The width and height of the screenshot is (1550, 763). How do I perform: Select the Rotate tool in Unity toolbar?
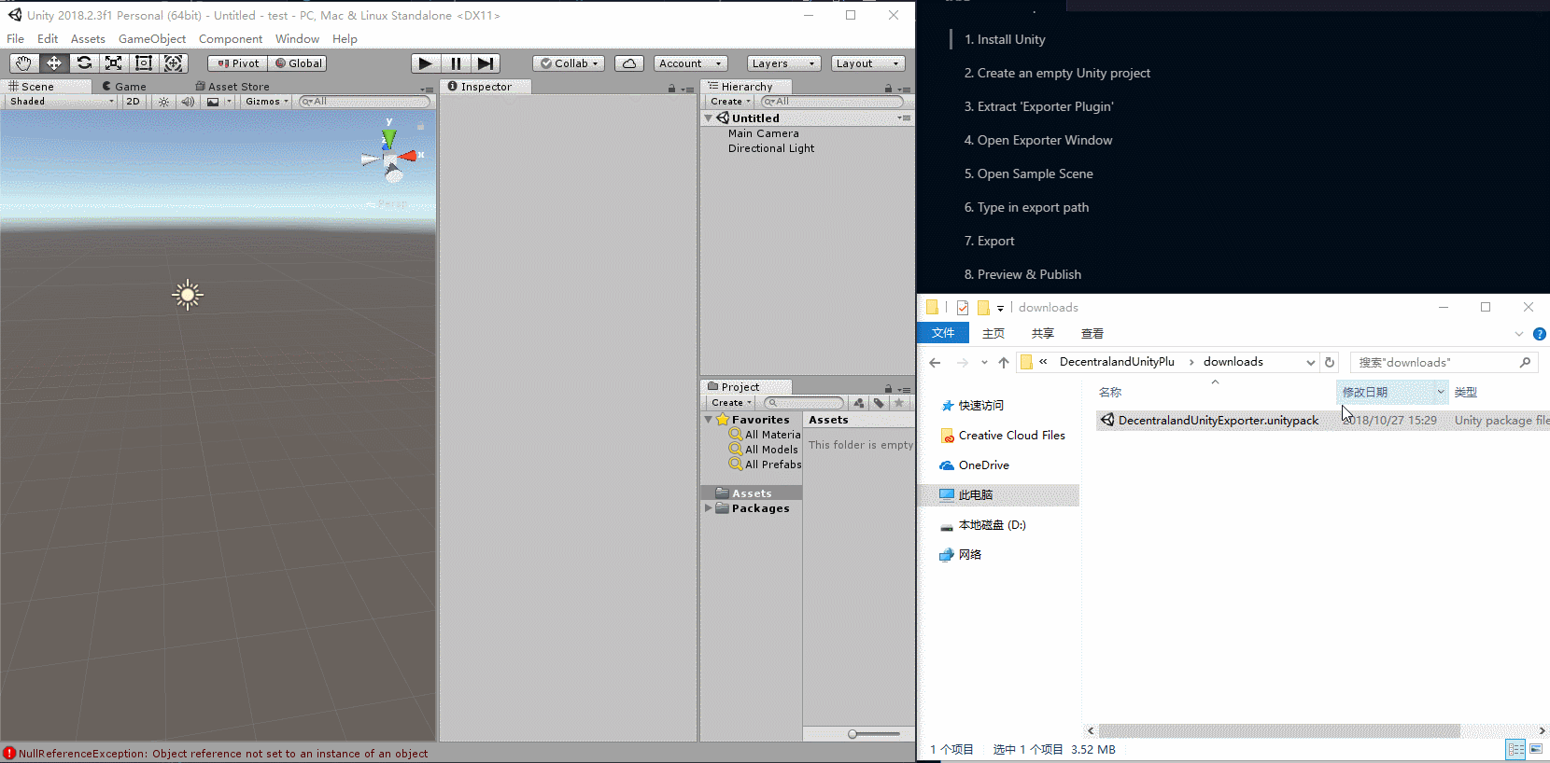(83, 63)
